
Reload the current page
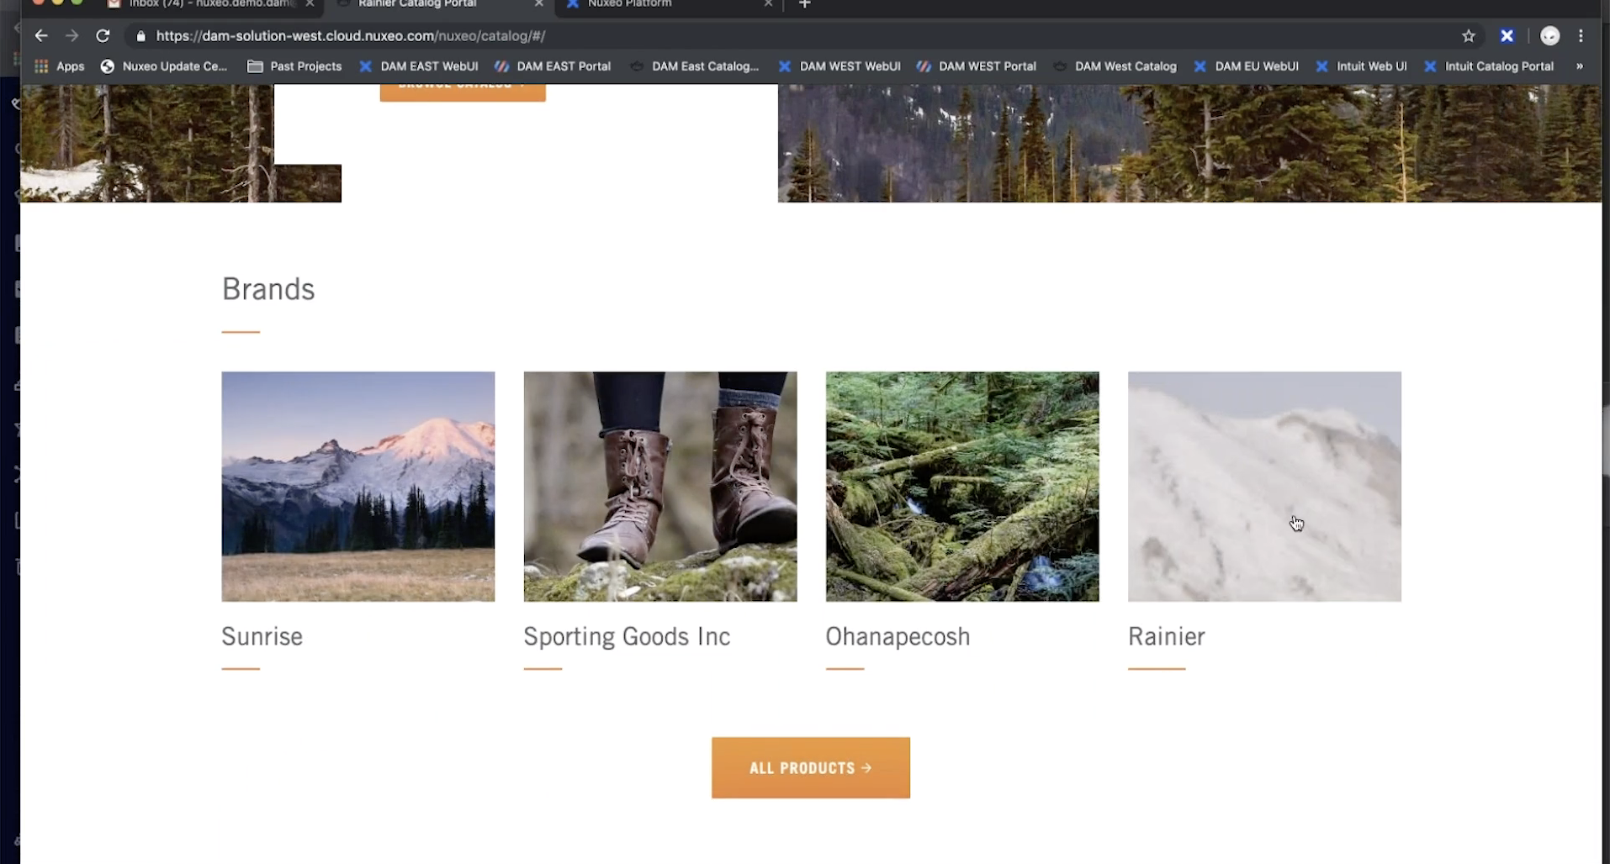pyautogui.click(x=103, y=36)
